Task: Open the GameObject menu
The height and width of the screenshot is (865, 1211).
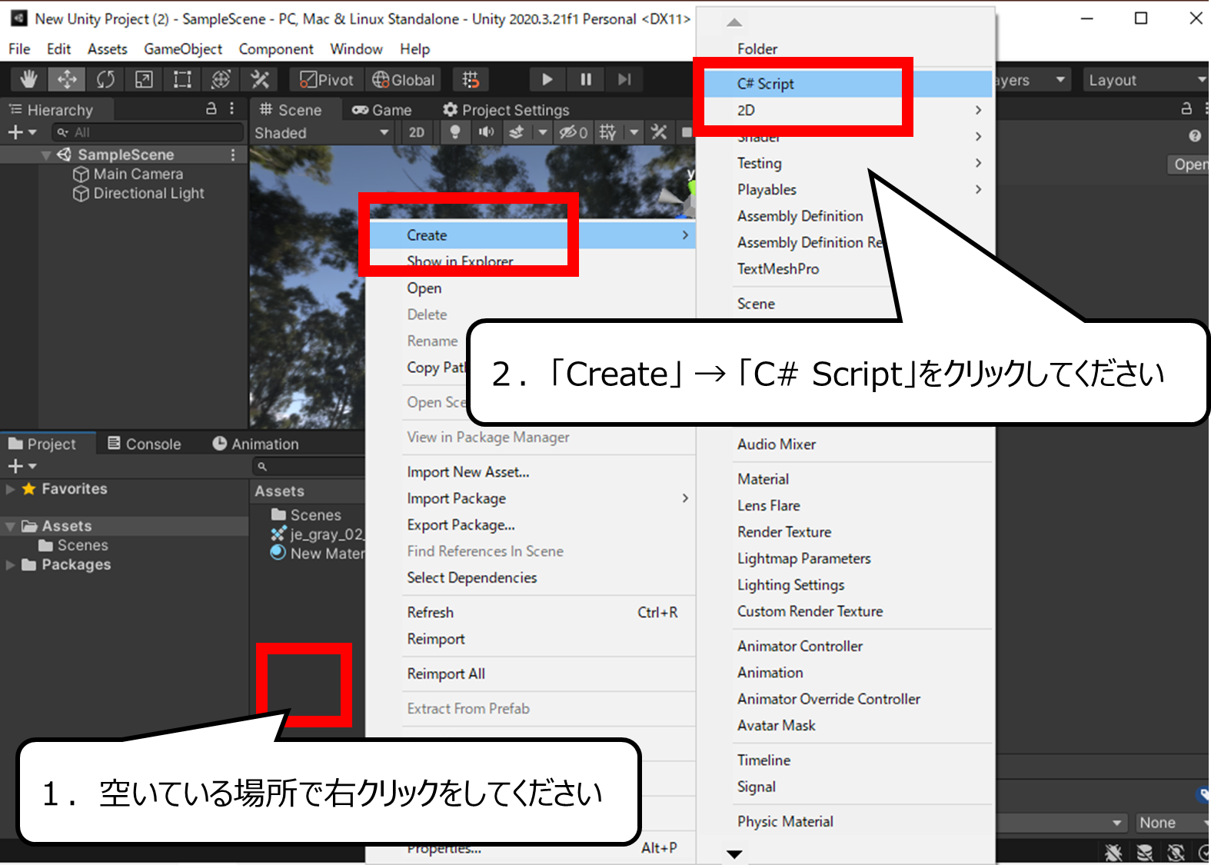Action: pos(183,49)
